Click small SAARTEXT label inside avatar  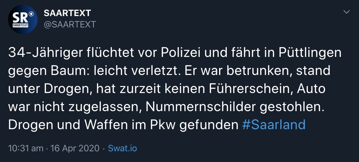point(21,25)
